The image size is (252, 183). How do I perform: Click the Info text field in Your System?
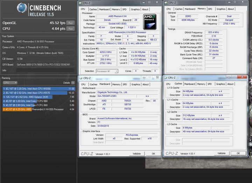[45, 70]
